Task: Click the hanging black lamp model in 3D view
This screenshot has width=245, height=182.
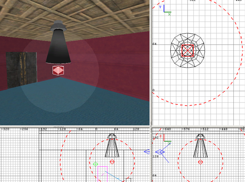Action: (58, 42)
